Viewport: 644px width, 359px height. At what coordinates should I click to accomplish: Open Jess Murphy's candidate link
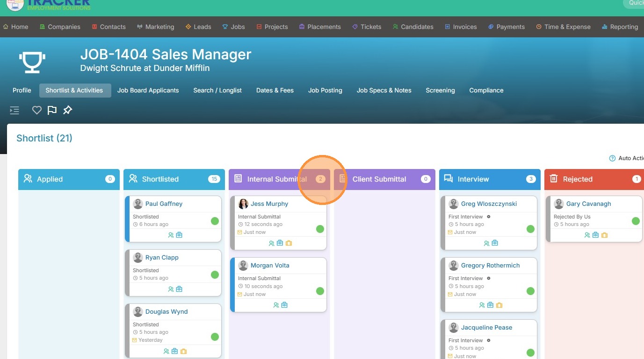coord(269,204)
